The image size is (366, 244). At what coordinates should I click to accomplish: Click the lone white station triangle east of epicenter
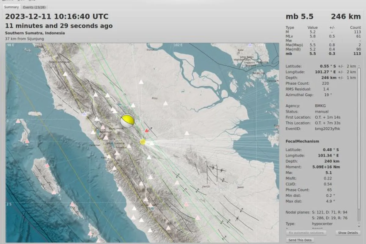pos(187,133)
